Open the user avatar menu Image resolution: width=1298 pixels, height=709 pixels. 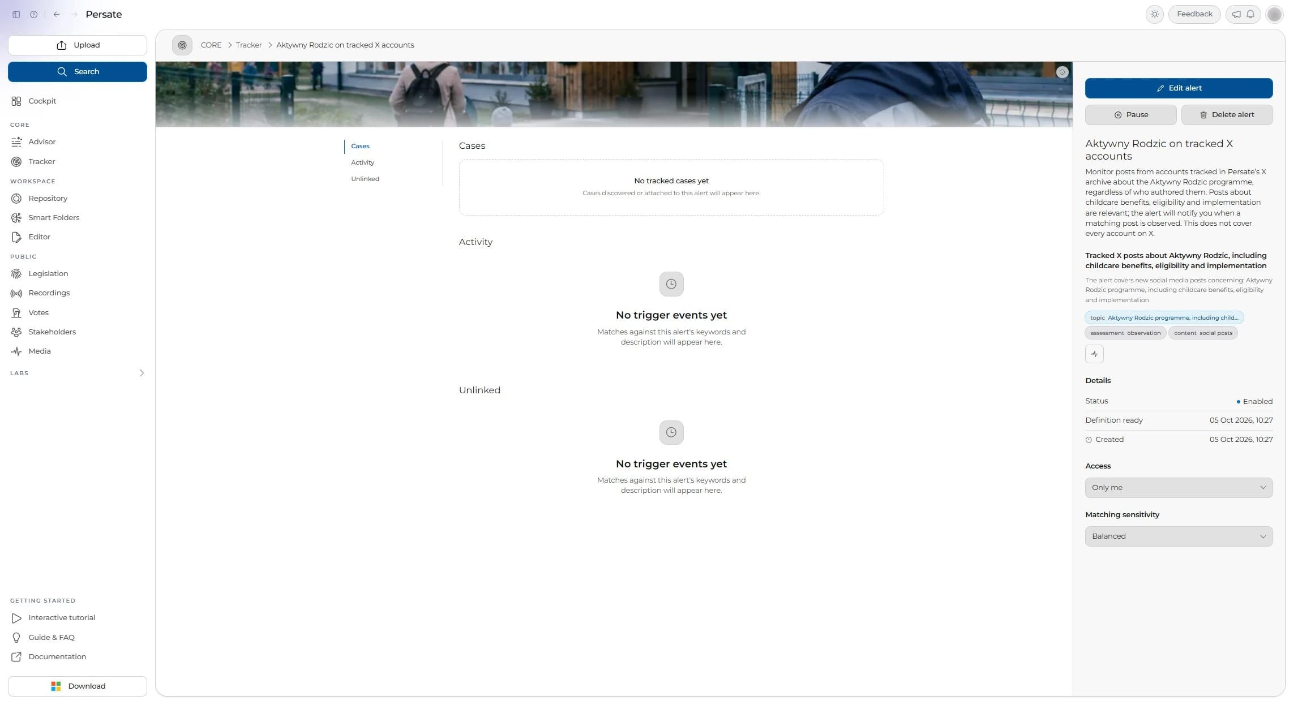(1274, 14)
